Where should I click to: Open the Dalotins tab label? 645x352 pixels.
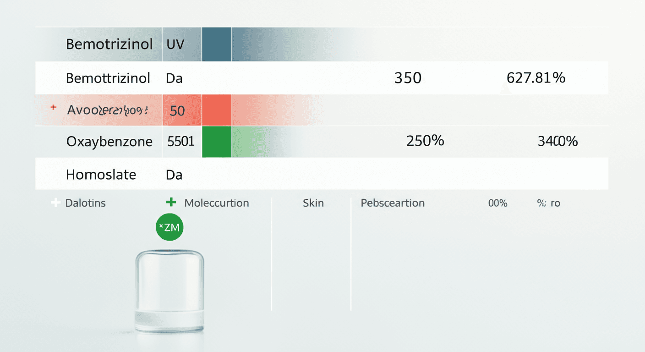pyautogui.click(x=86, y=203)
